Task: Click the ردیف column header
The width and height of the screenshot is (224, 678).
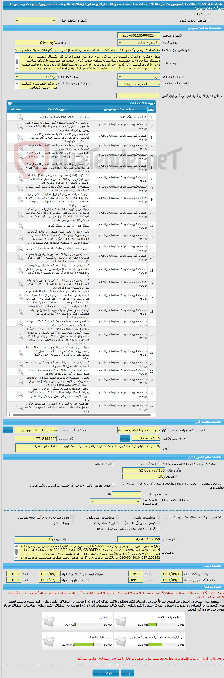Action: point(152,110)
